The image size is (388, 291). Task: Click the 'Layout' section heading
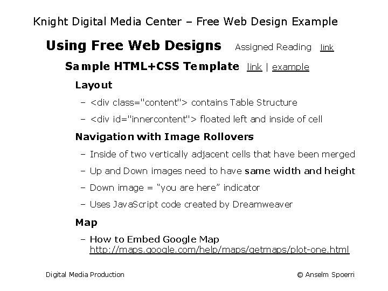(94, 85)
